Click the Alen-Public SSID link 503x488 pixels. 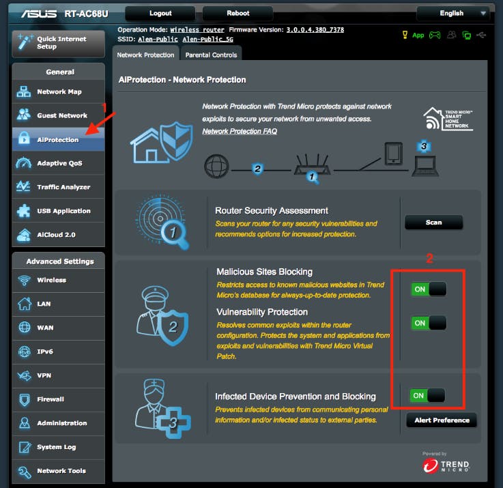coord(158,39)
